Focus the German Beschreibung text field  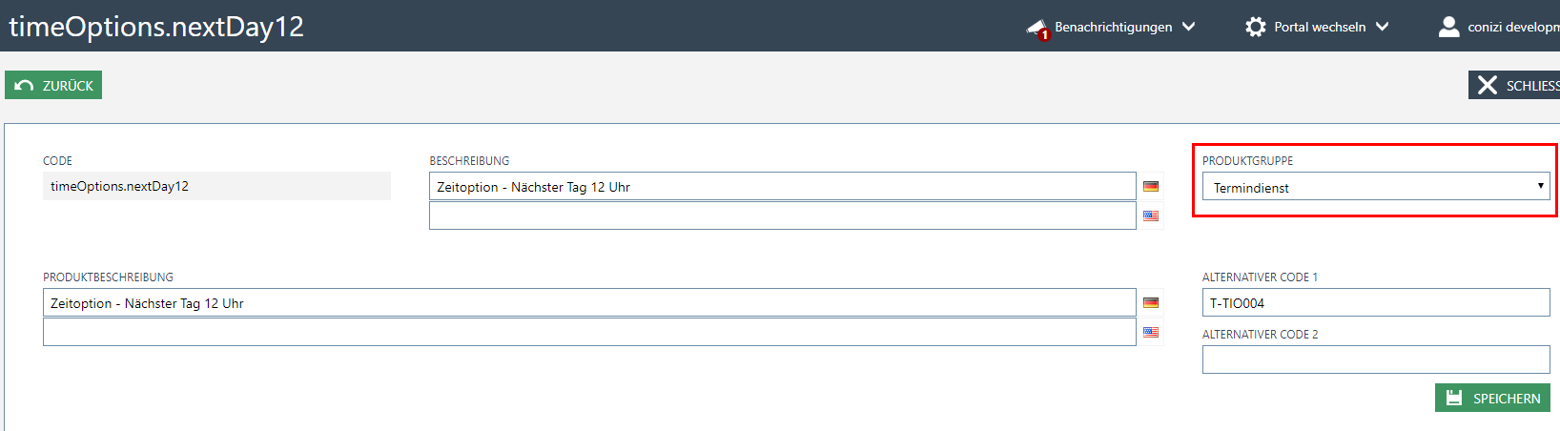(782, 187)
